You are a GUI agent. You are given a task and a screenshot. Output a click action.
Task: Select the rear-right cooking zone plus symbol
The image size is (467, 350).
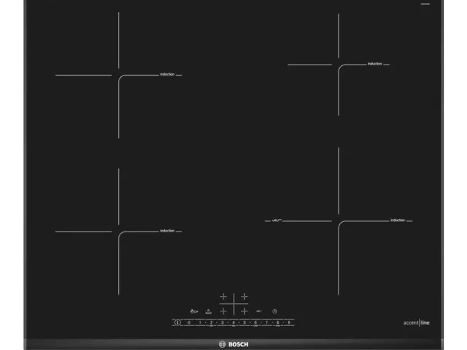pyautogui.click(x=245, y=297)
